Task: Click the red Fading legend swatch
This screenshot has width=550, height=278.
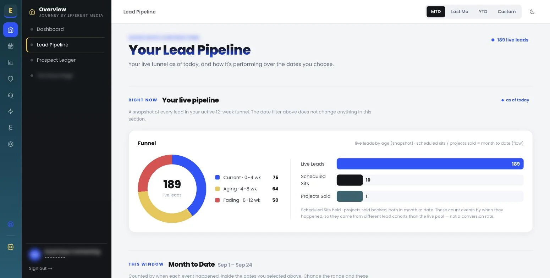Action: click(x=218, y=200)
